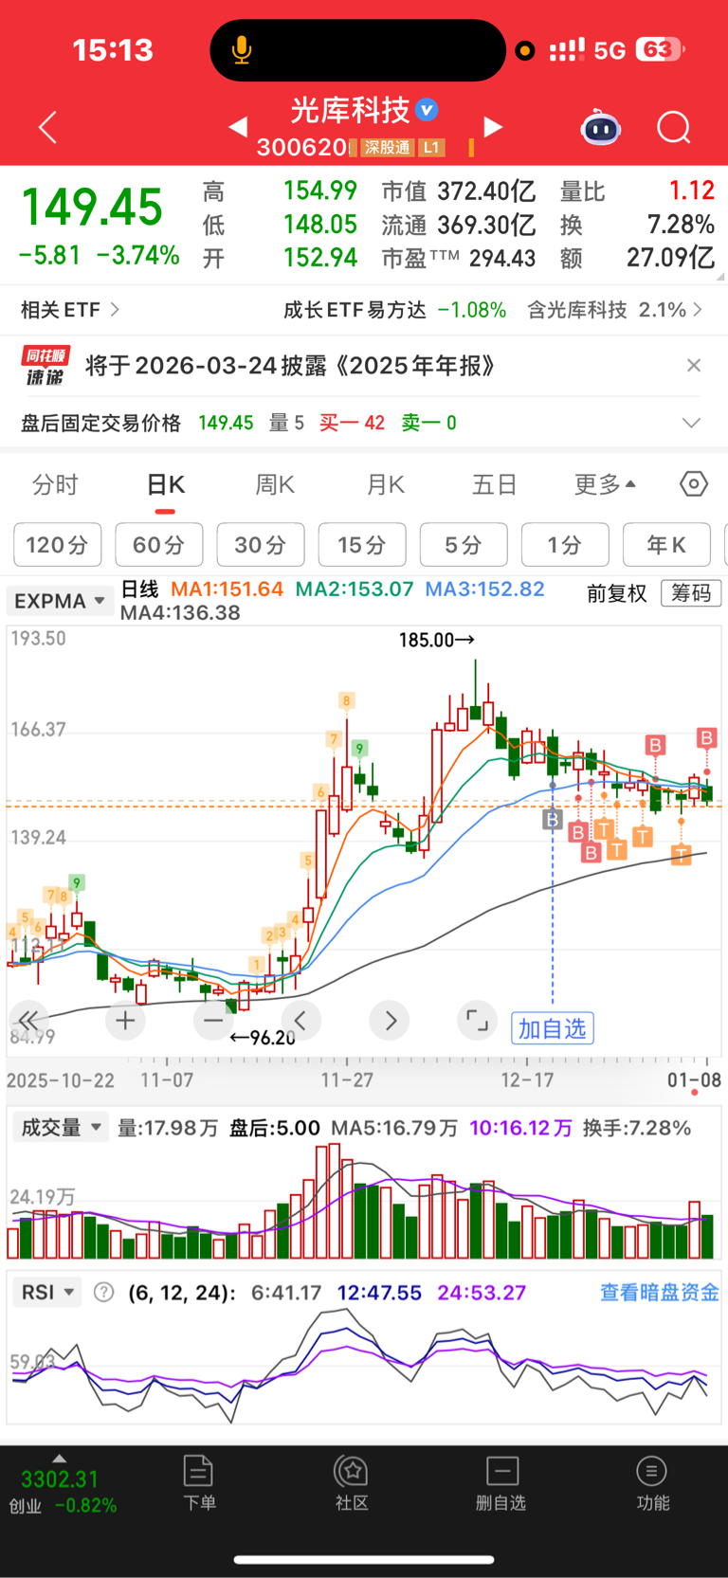Image resolution: width=728 pixels, height=1578 pixels.
Task: Select 15分 period button
Action: coord(362,545)
